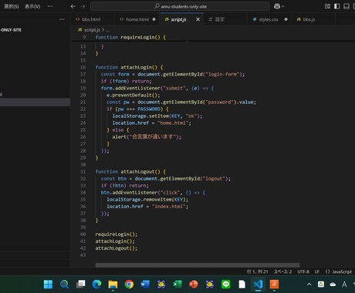355x293 pixels.
Task: Click the unsaved dot on styles.css tab
Action: pyautogui.click(x=286, y=19)
